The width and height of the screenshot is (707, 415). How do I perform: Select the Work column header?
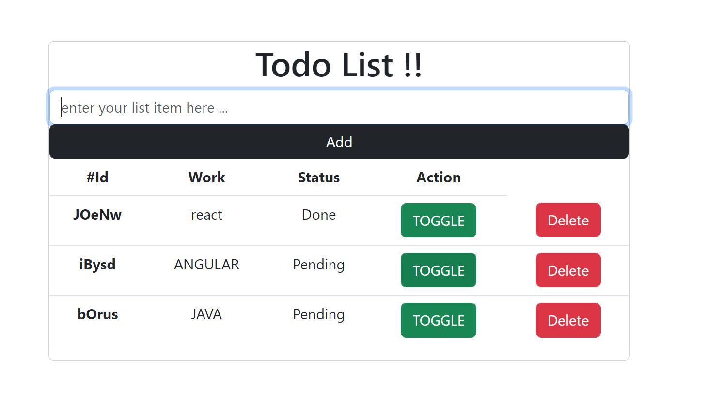(x=206, y=177)
